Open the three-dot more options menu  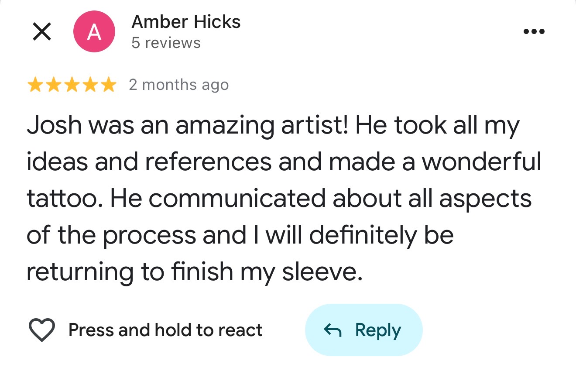[534, 32]
